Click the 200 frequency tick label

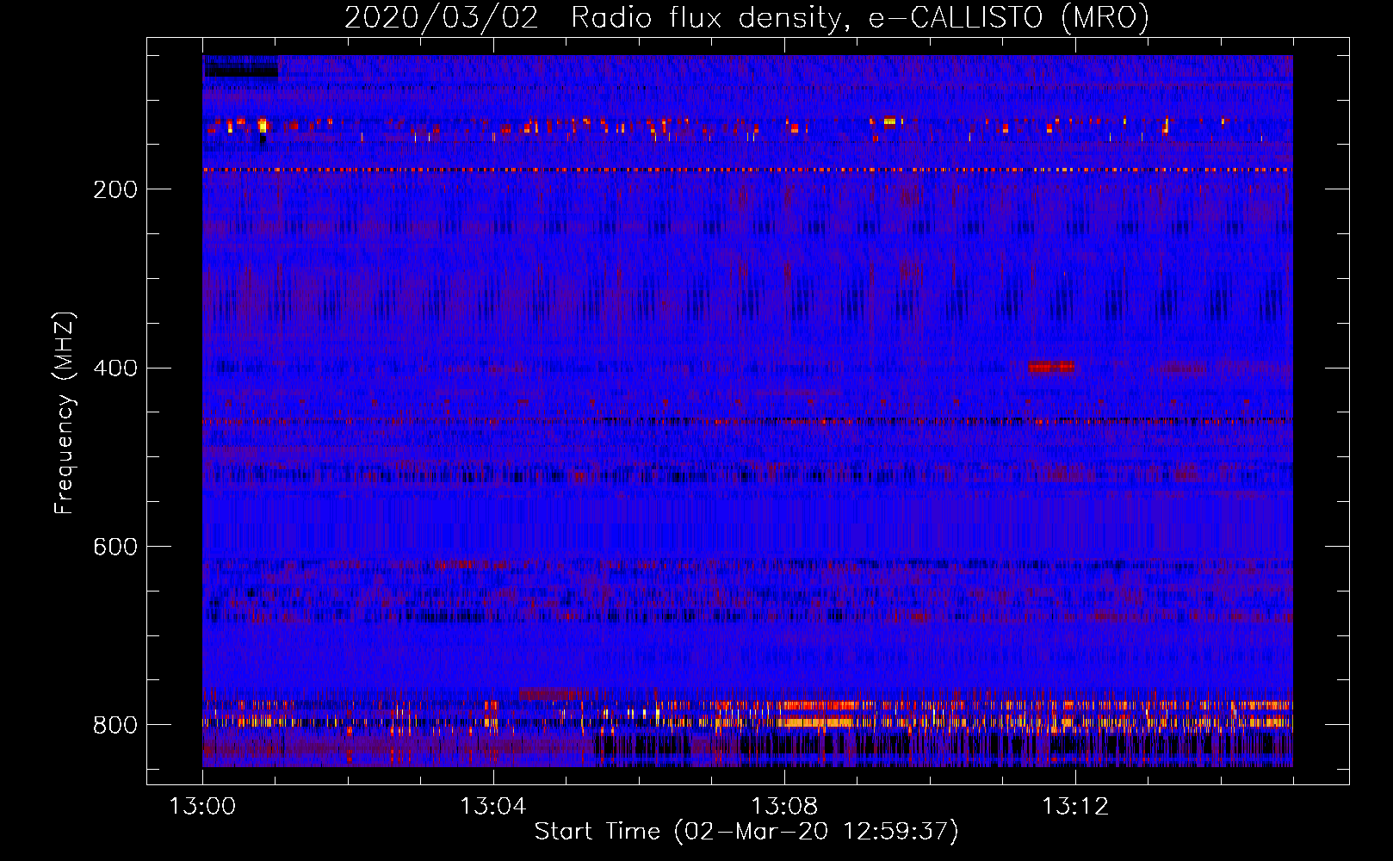[115, 189]
